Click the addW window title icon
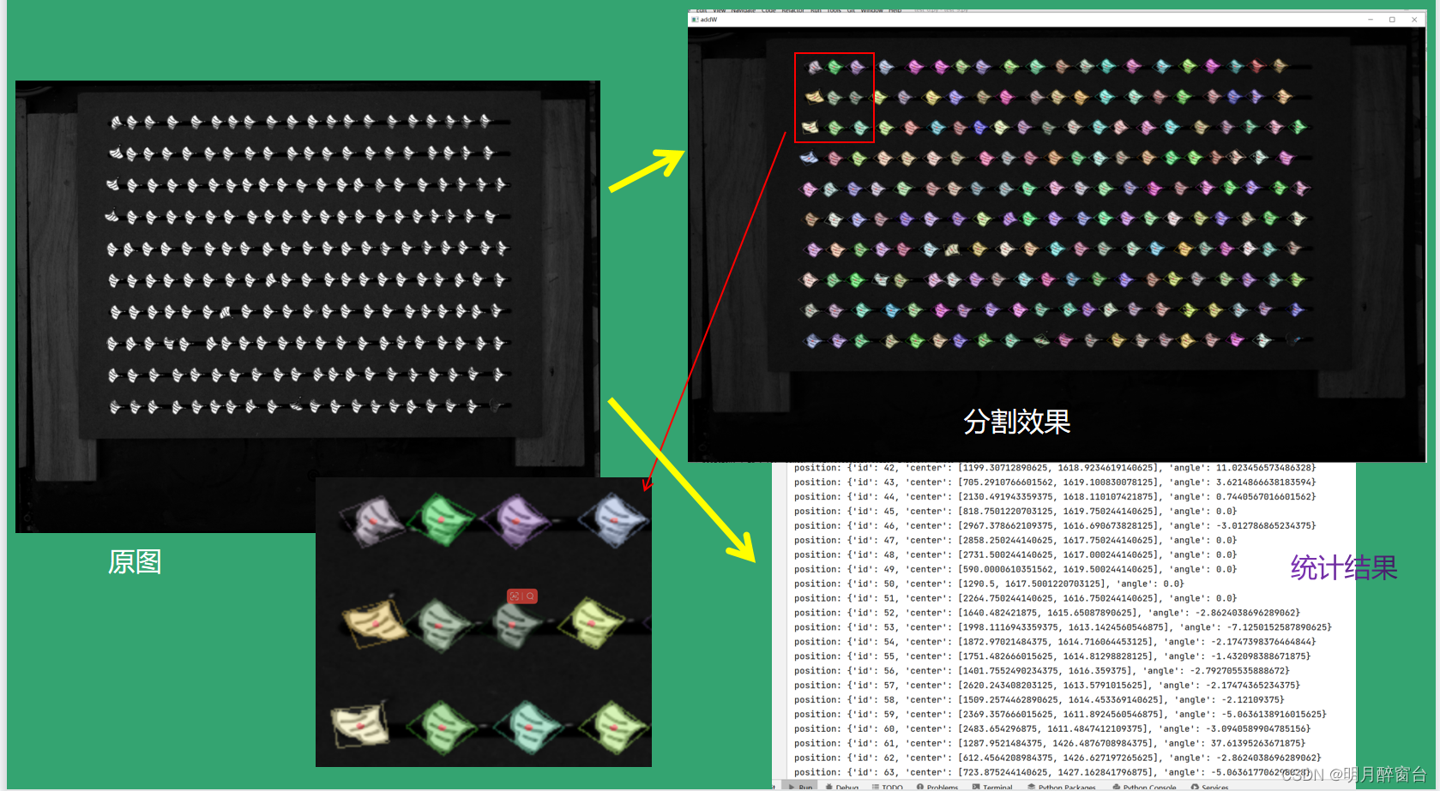The height and width of the screenshot is (791, 1440). [x=695, y=20]
